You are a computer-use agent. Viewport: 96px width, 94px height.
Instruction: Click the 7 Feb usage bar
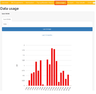41,73
